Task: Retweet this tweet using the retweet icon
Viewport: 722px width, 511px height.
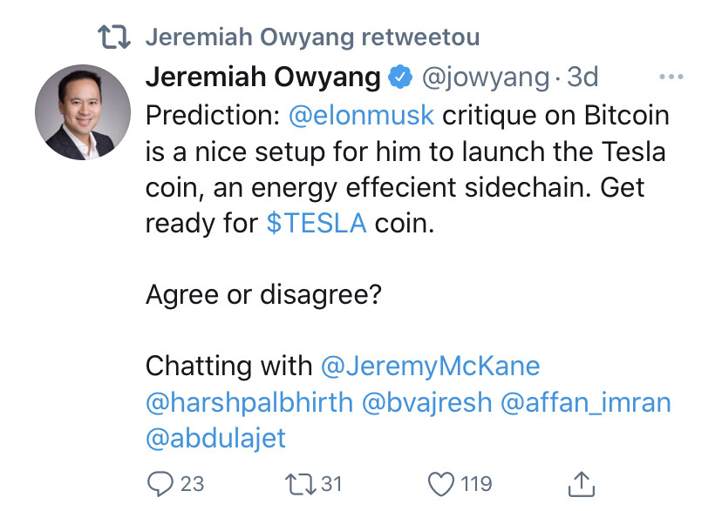Action: pos(302,483)
